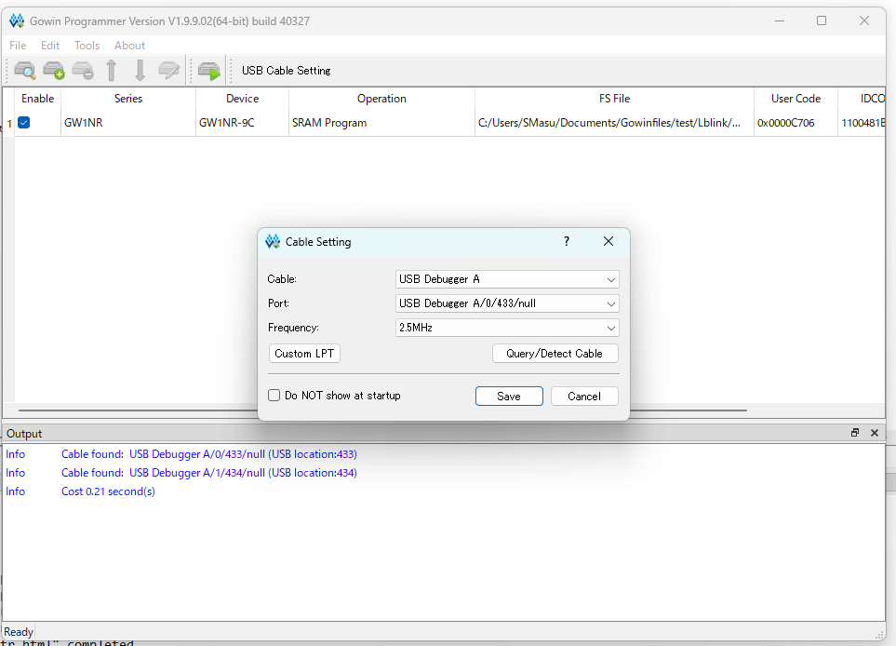Click the Move Down arrow icon
This screenshot has height=646, width=896.
tap(140, 71)
